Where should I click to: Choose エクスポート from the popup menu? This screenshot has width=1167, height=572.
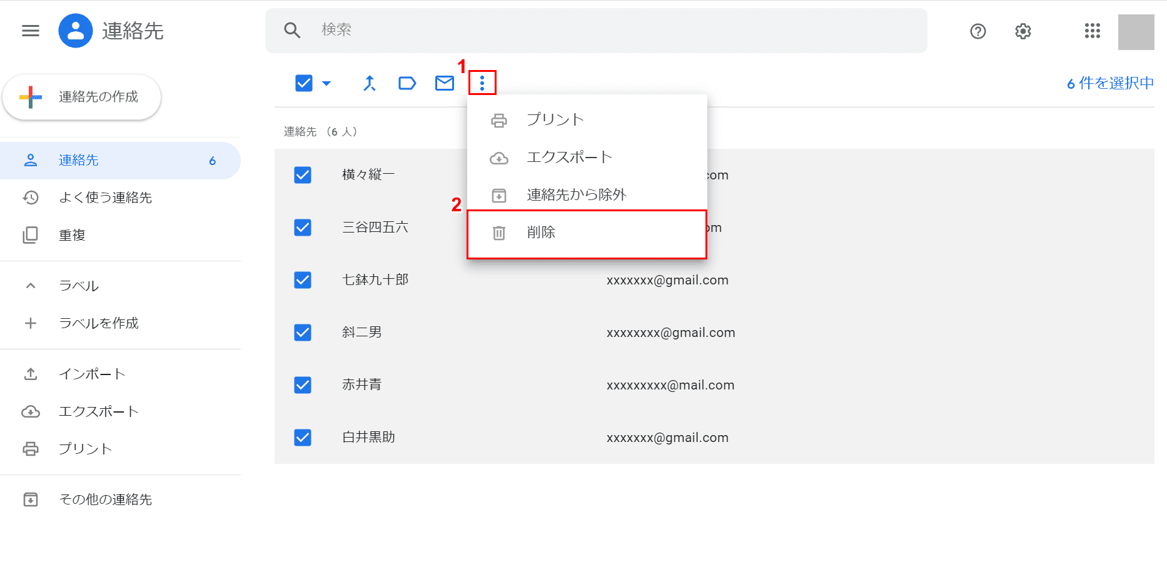tap(587, 157)
